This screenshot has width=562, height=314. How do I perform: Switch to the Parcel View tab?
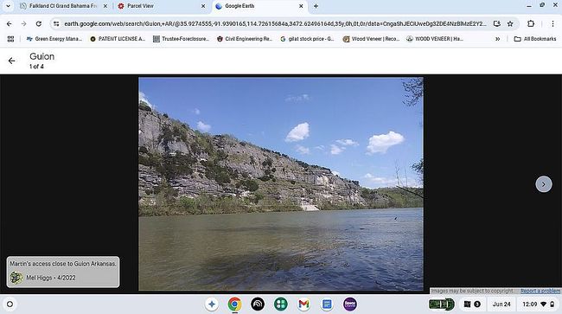(162, 6)
